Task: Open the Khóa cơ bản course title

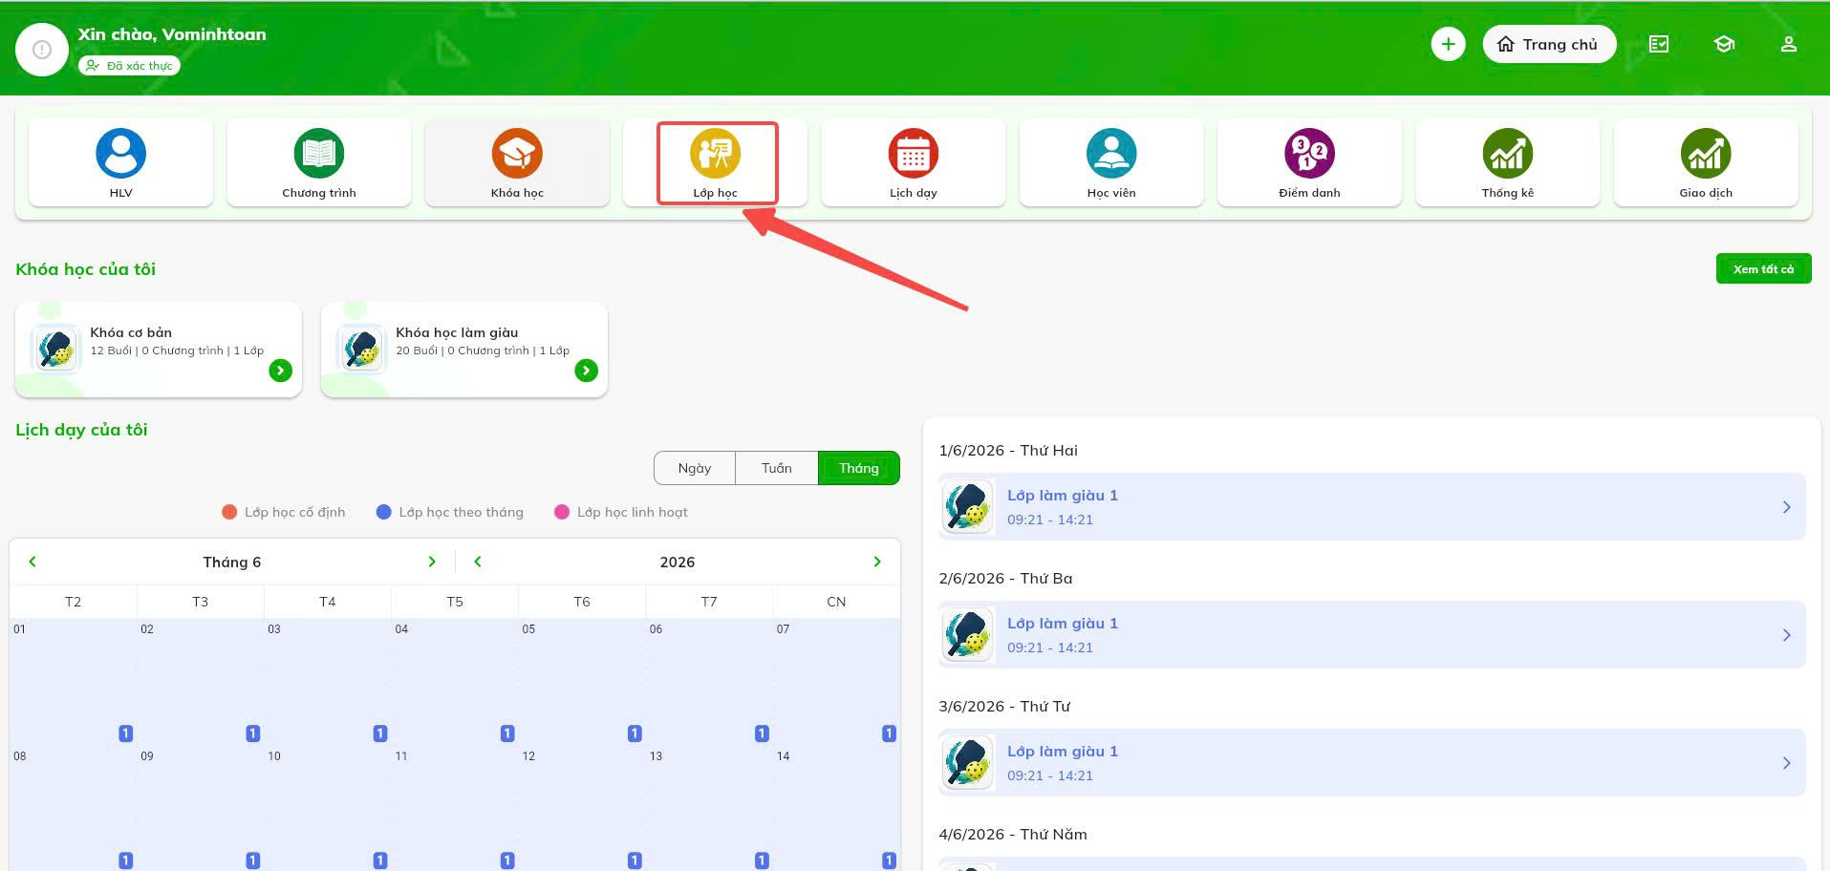Action: [x=131, y=332]
